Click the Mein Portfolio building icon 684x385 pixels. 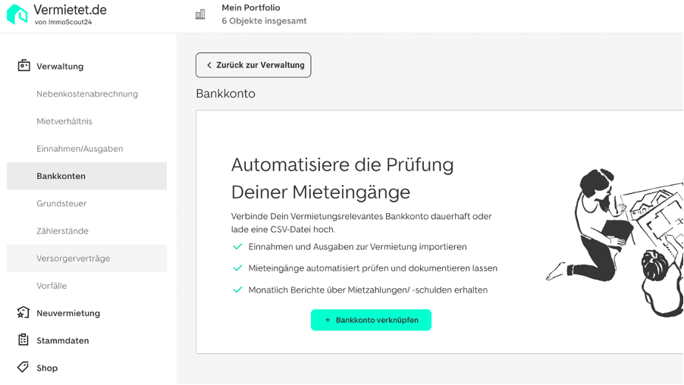(x=200, y=14)
